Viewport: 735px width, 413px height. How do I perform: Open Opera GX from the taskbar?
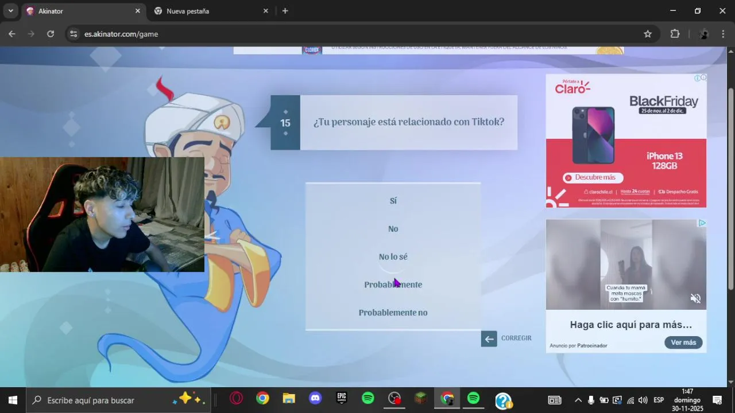click(236, 399)
